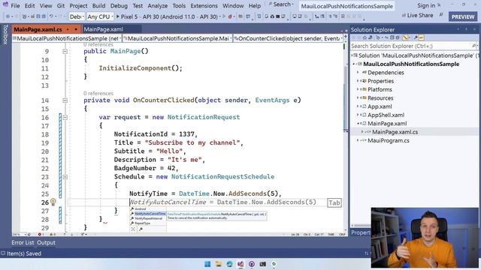Click the lightbulb quick actions icon on line 26

(53, 202)
